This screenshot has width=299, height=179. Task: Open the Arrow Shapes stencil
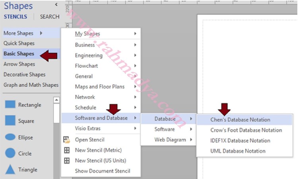click(x=19, y=64)
